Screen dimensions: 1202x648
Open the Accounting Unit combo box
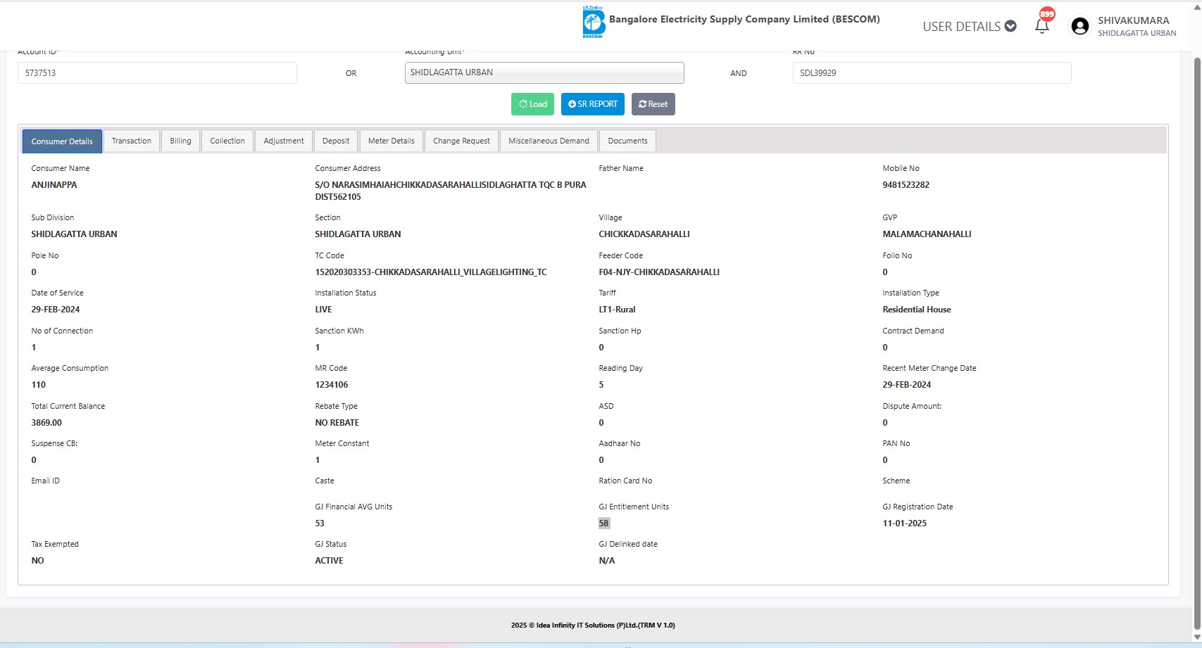544,72
